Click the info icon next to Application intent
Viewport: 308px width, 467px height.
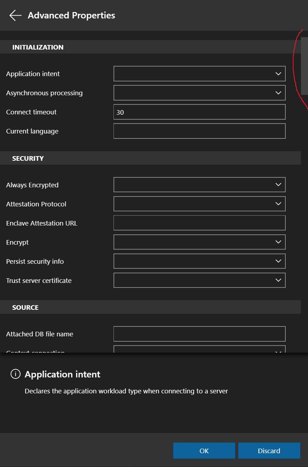(x=15, y=374)
